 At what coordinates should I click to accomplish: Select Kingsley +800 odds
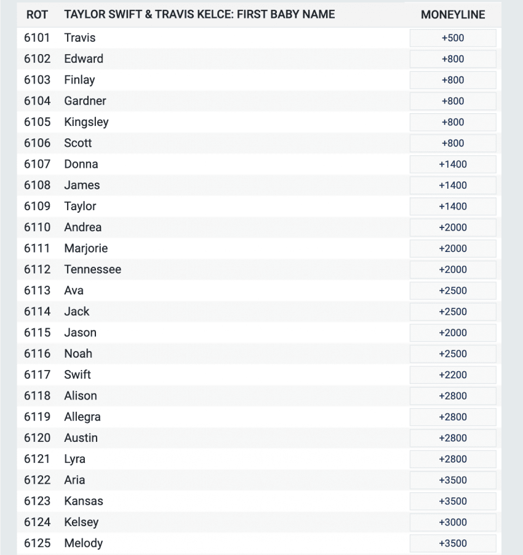coord(453,122)
